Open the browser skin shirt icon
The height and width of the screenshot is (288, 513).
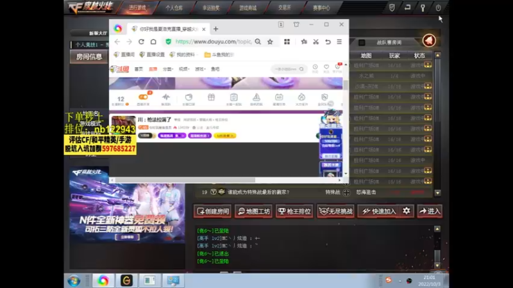click(296, 24)
